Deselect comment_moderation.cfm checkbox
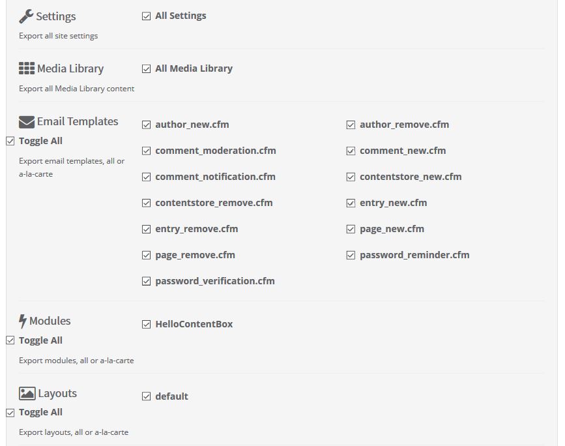 [147, 151]
